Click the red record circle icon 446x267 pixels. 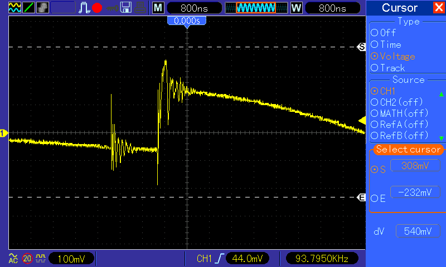97,8
